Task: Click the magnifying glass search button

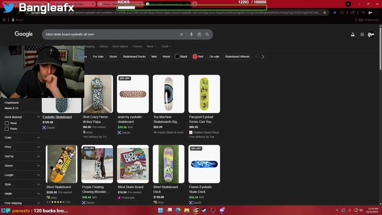Action: [207, 34]
